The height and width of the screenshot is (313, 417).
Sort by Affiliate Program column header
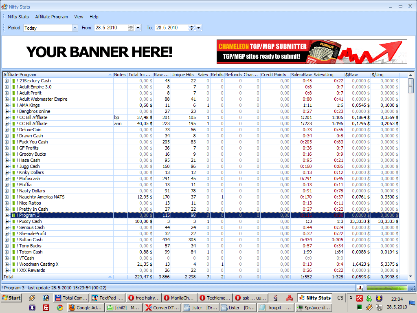click(x=58, y=75)
